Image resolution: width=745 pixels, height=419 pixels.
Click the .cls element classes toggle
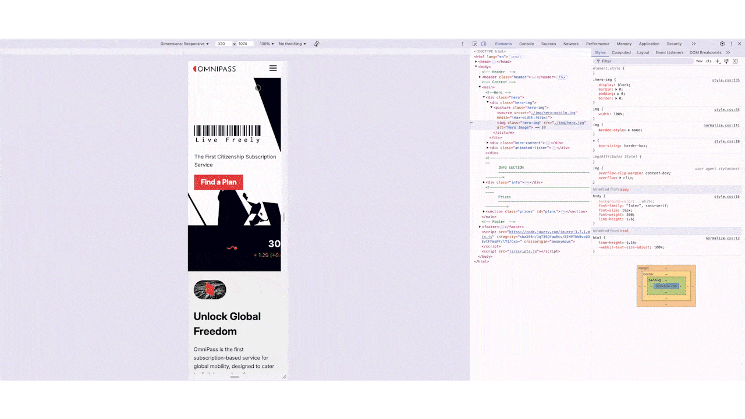coord(708,61)
